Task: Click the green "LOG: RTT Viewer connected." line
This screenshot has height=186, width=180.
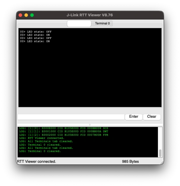Action: pos(42,138)
